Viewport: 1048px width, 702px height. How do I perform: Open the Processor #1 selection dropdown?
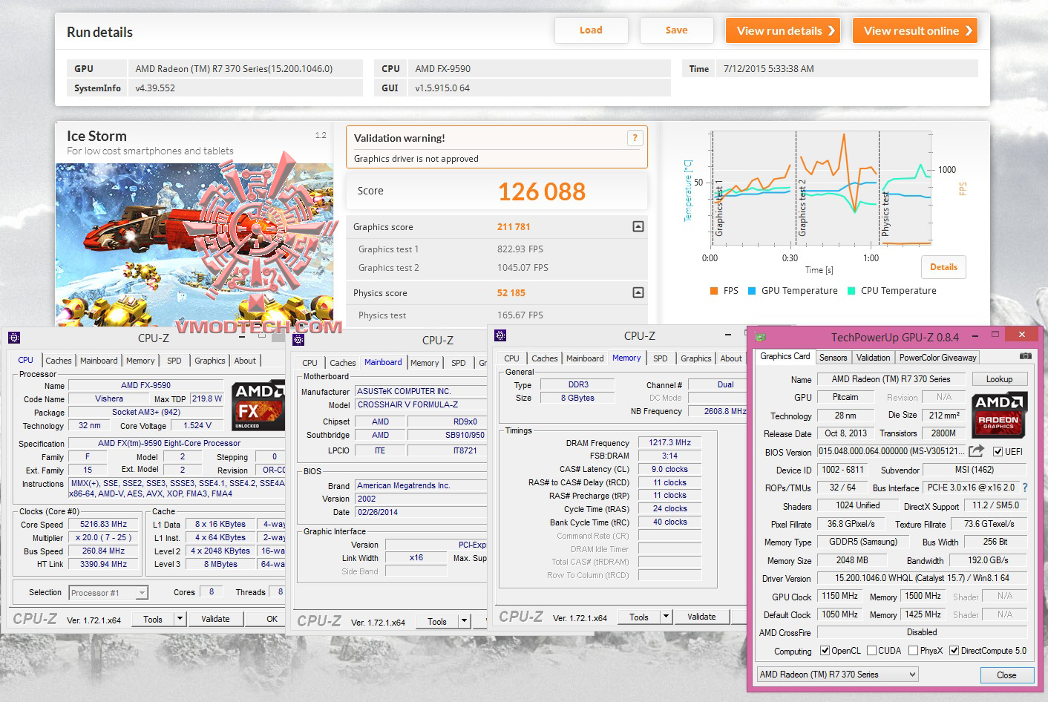click(x=108, y=593)
